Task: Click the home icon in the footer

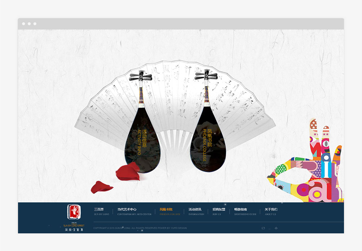Action: (x=276, y=228)
